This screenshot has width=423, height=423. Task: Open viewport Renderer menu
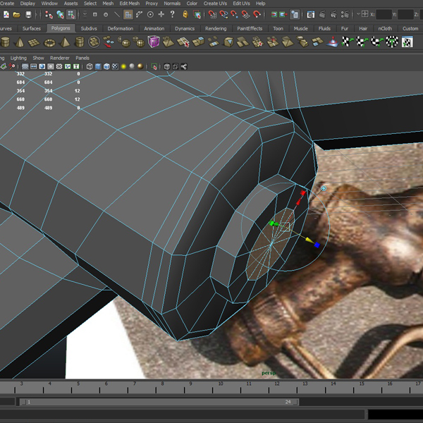[x=60, y=58]
